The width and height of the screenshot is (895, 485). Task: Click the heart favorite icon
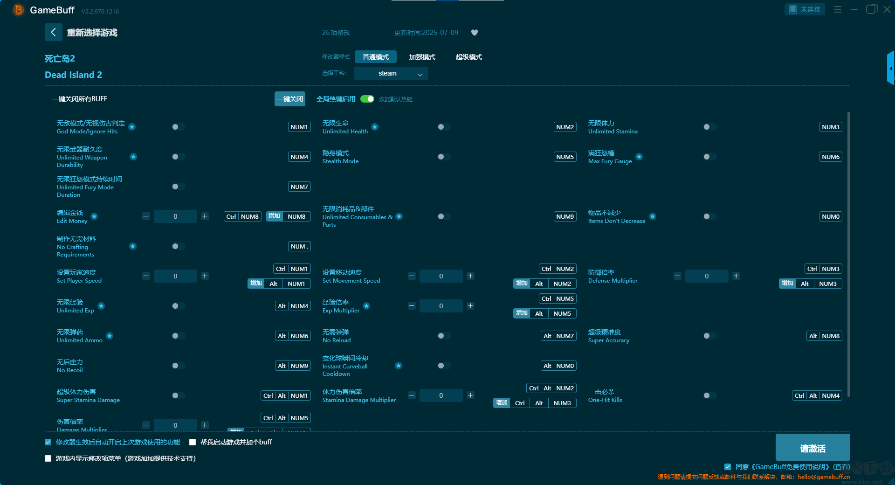[x=475, y=33]
